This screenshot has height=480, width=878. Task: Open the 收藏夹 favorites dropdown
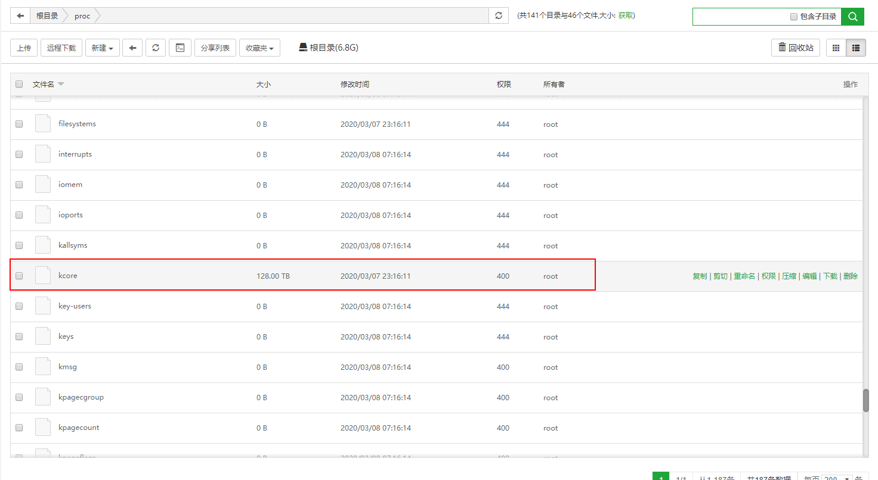click(x=259, y=48)
